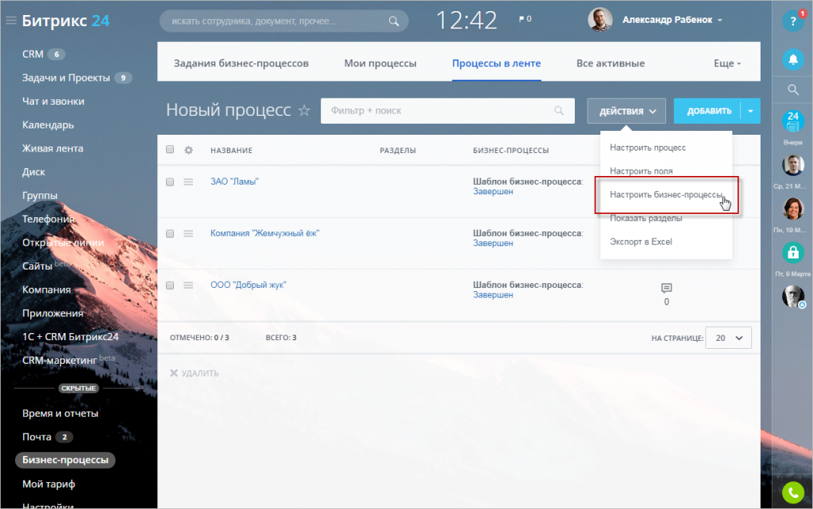Open the Еще tab dropdown
This screenshot has height=509, width=813.
pos(727,63)
